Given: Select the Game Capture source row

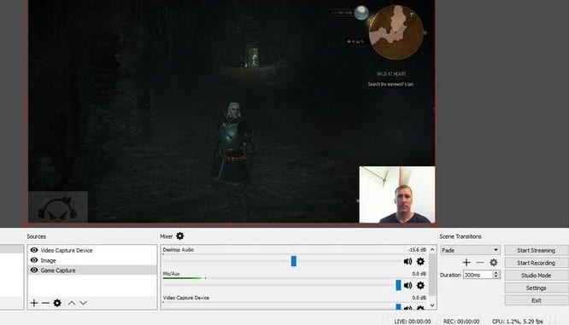Looking at the screenshot, I should (x=92, y=270).
